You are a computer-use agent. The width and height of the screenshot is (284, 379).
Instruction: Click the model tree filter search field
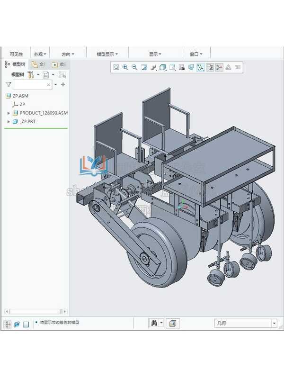point(29,85)
